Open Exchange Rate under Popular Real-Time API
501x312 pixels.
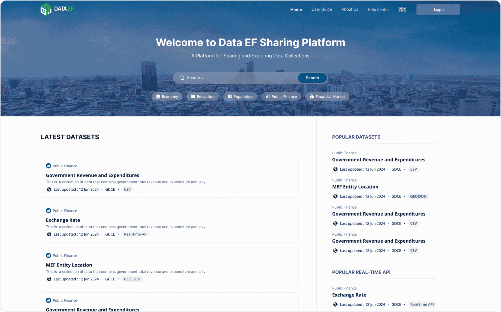(x=349, y=295)
